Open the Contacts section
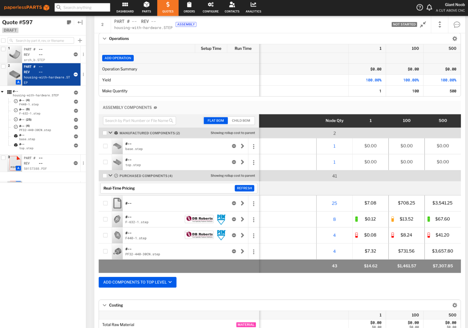The image size is (468, 328). (x=232, y=8)
